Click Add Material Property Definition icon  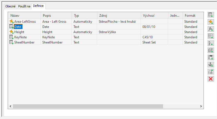(x=211, y=50)
